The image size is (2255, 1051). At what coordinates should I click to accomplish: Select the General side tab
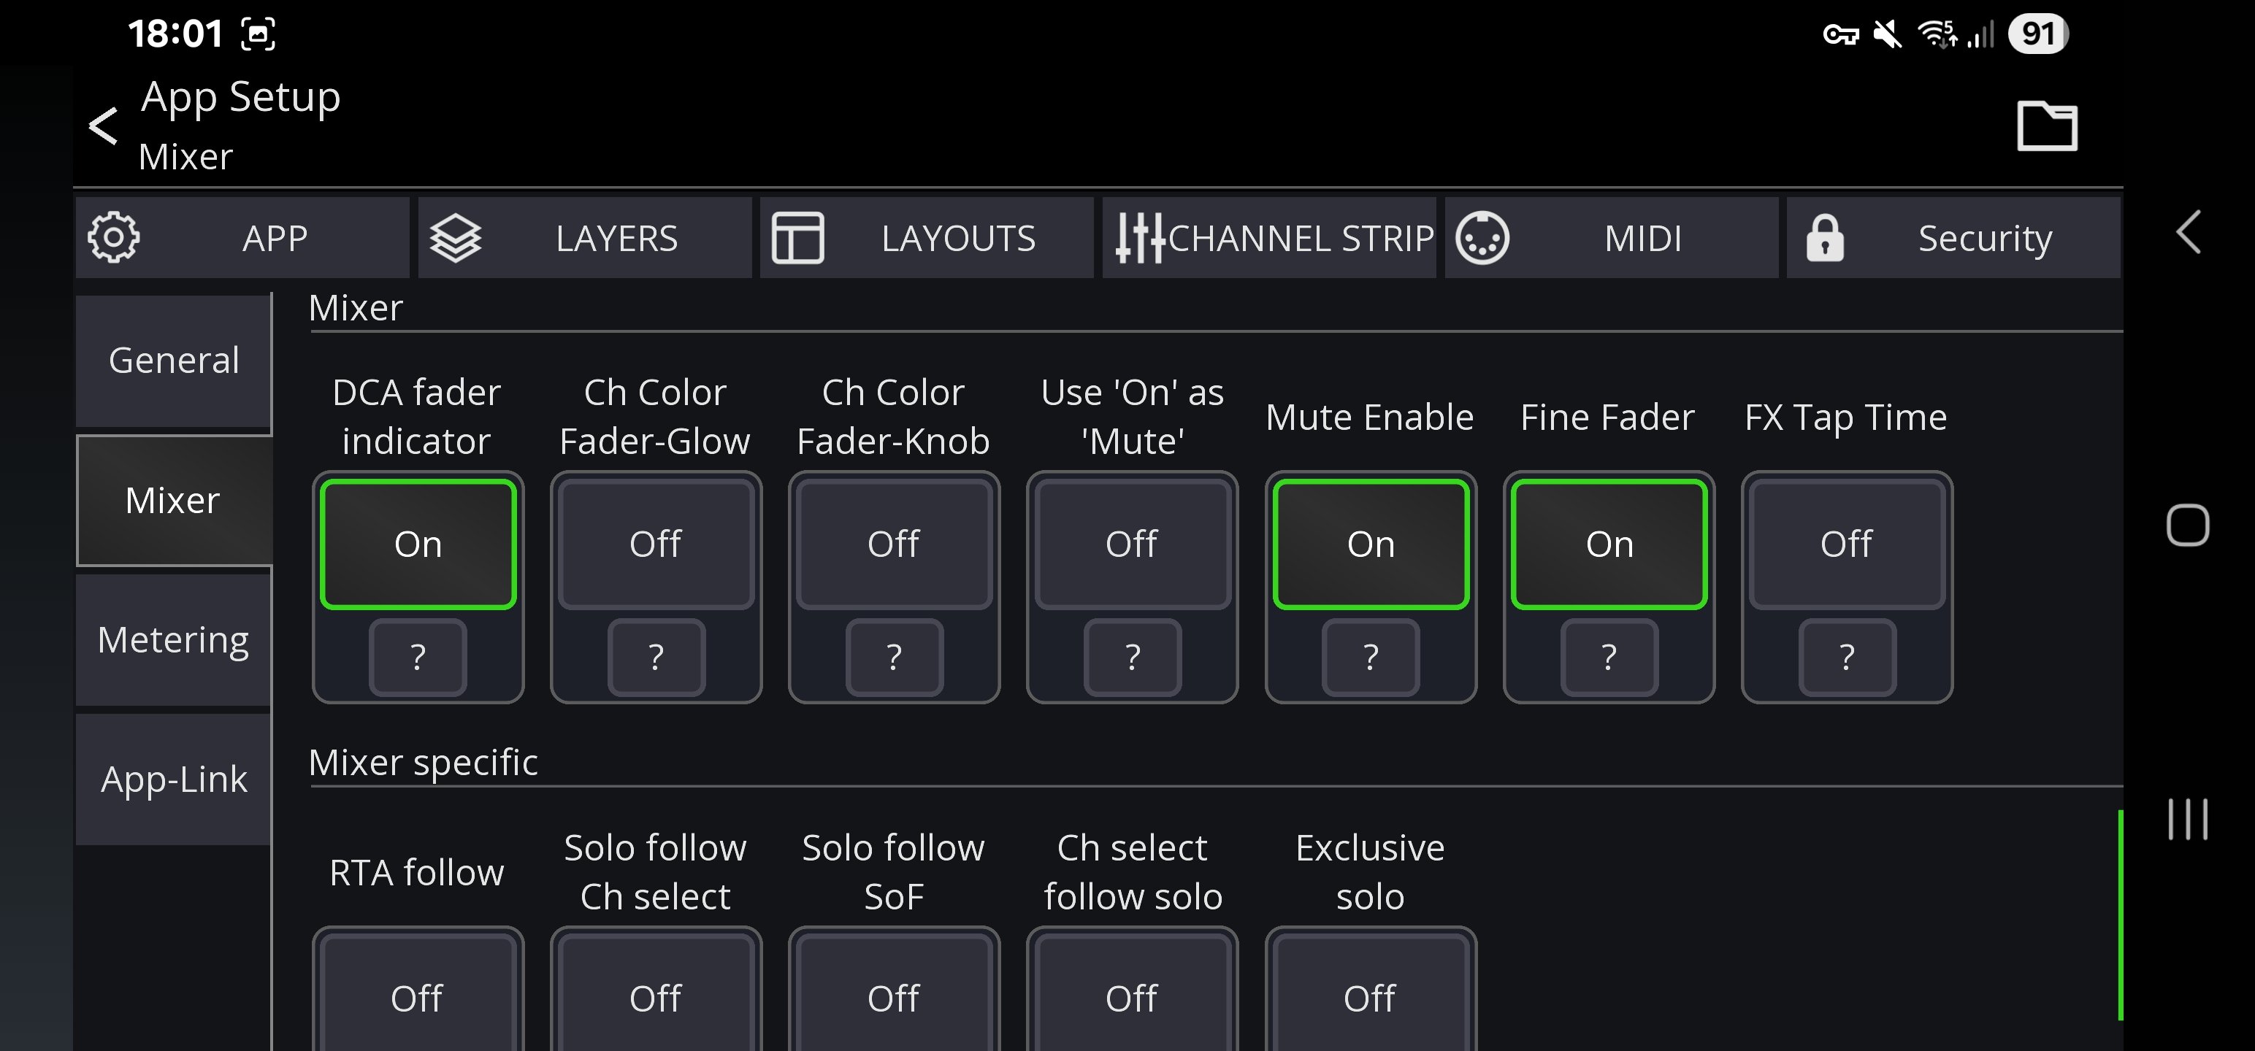tap(173, 361)
